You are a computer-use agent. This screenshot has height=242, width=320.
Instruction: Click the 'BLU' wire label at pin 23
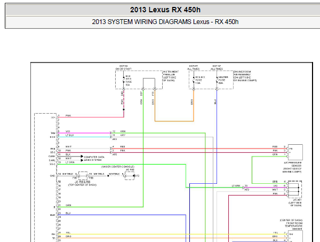[68, 213]
